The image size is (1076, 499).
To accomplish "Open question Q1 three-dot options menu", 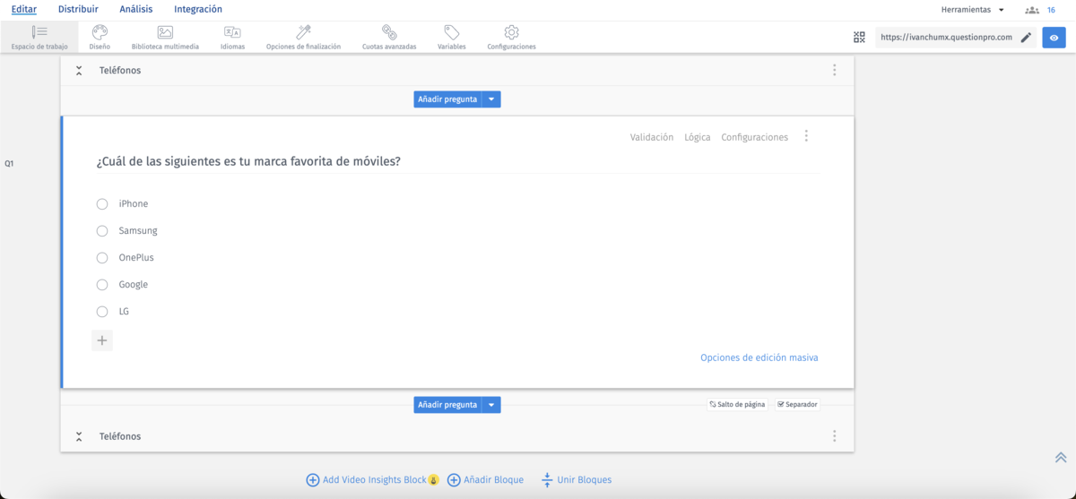I will tap(806, 136).
